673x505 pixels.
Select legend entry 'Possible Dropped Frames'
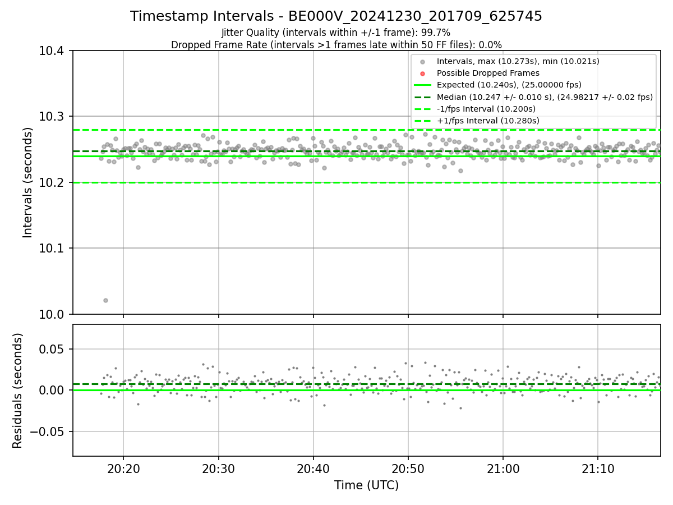pos(488,73)
